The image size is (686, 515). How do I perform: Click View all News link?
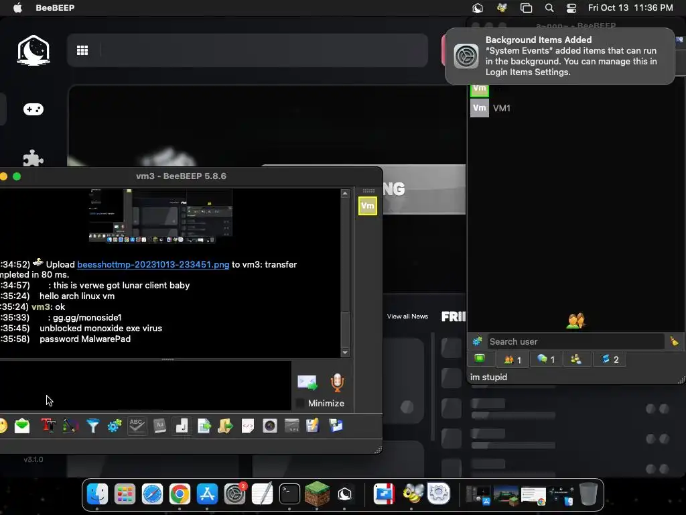point(407,317)
